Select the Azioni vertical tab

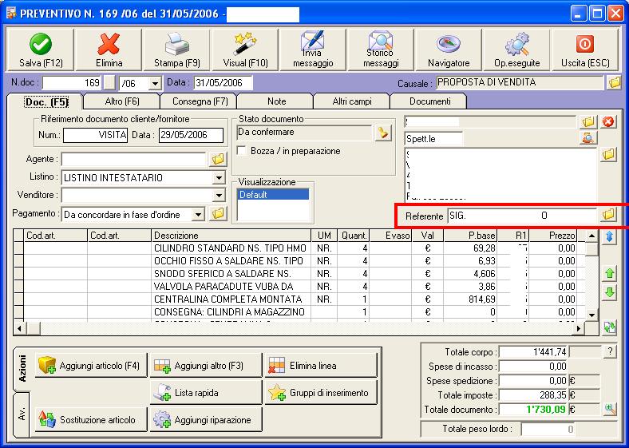22,368
